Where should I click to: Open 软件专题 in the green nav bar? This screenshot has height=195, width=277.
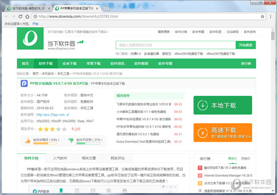[x=165, y=63]
